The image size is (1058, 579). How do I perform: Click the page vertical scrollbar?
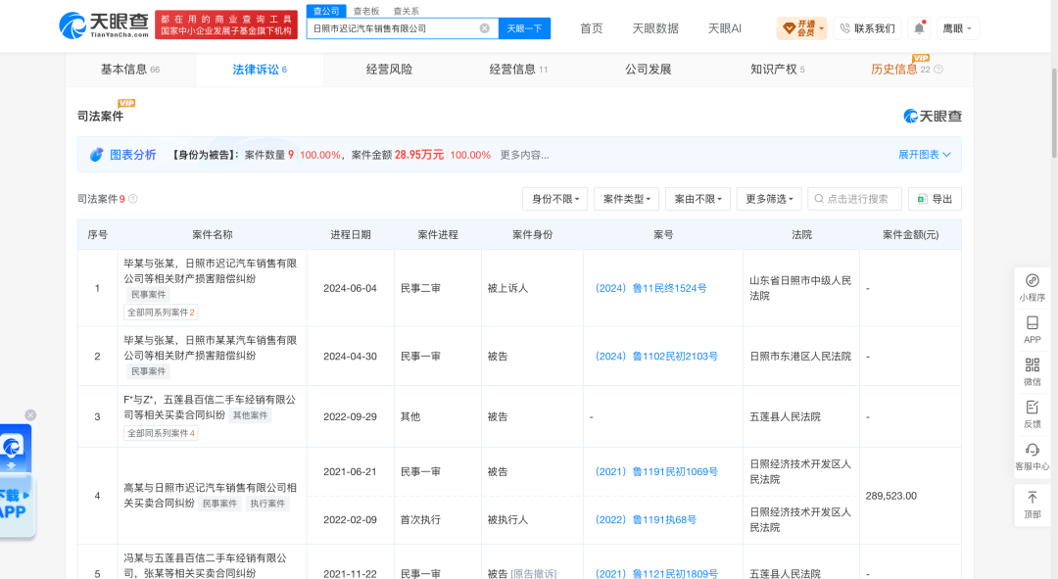point(1054,112)
